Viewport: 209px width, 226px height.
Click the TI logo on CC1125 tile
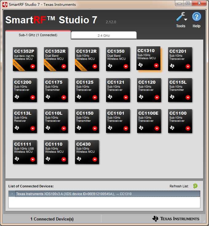tap(79, 97)
